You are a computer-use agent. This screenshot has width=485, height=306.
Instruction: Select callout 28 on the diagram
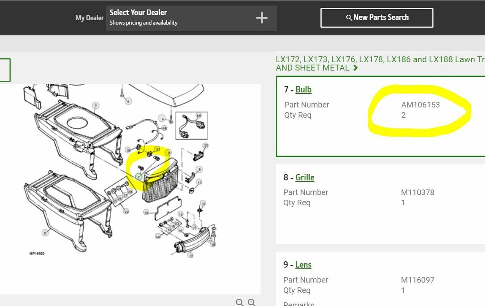coord(130,192)
